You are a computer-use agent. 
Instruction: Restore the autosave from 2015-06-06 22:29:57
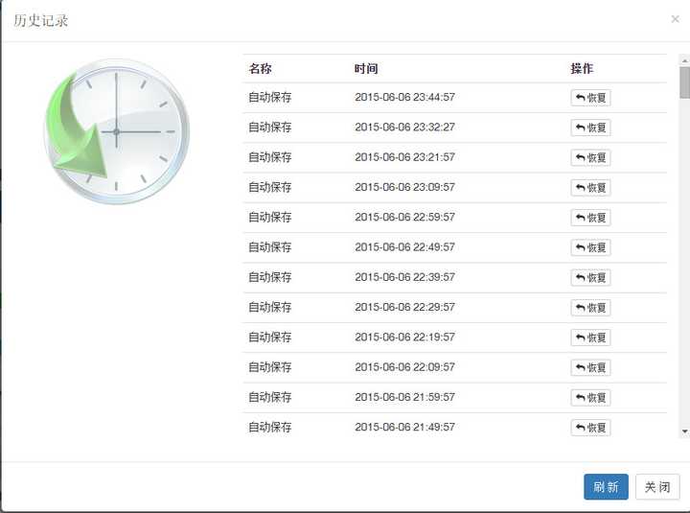pos(590,308)
